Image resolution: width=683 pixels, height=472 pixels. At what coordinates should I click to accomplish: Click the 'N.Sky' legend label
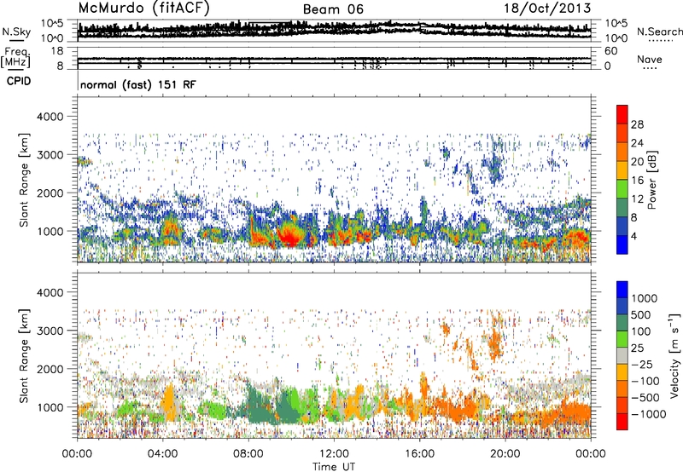[x=16, y=32]
